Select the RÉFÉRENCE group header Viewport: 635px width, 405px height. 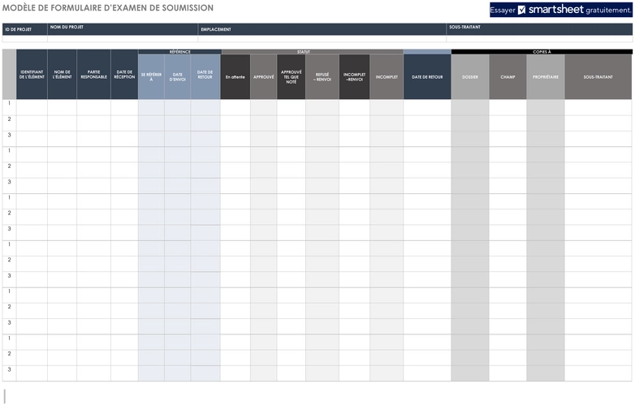click(179, 52)
